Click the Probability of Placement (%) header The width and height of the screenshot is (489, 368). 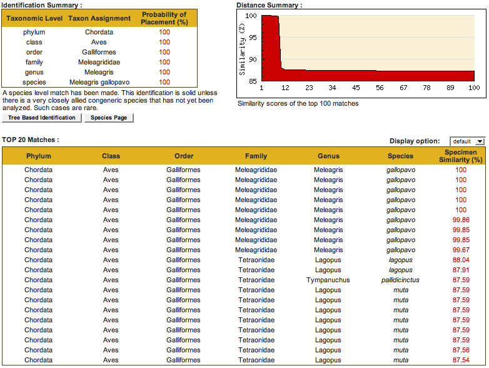[x=164, y=18]
